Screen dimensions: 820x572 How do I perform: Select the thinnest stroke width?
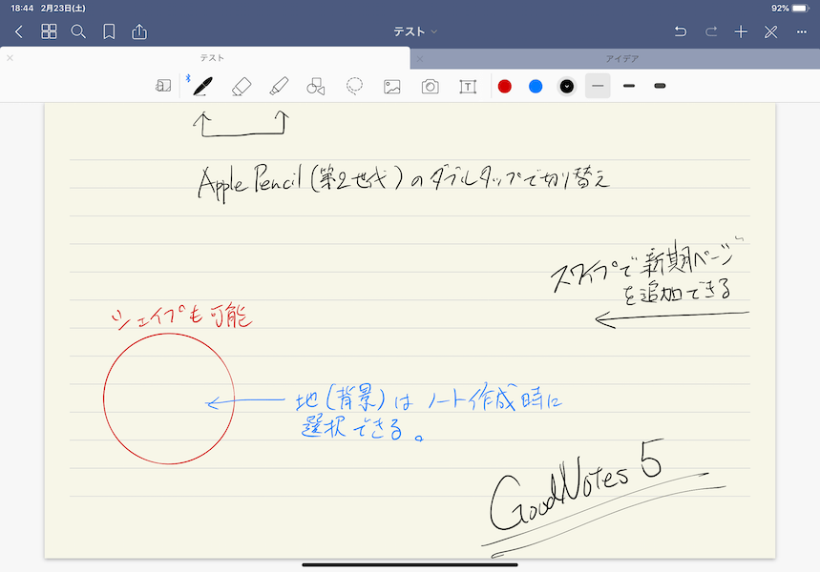click(598, 86)
